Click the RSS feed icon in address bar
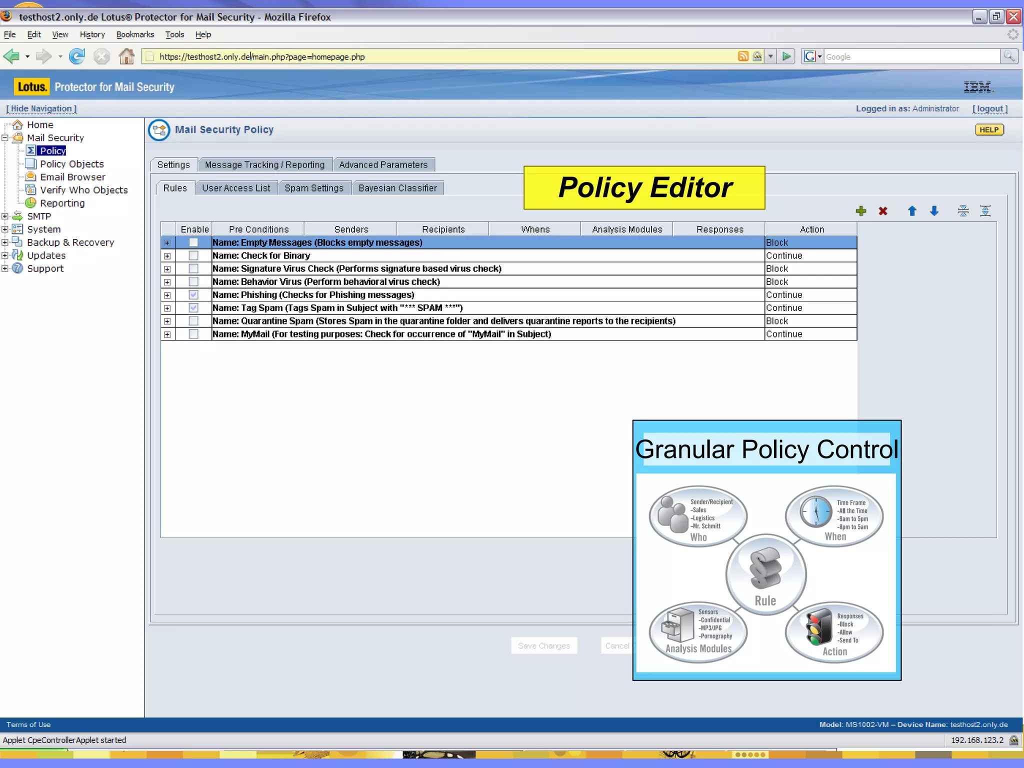The width and height of the screenshot is (1024, 768). [743, 56]
